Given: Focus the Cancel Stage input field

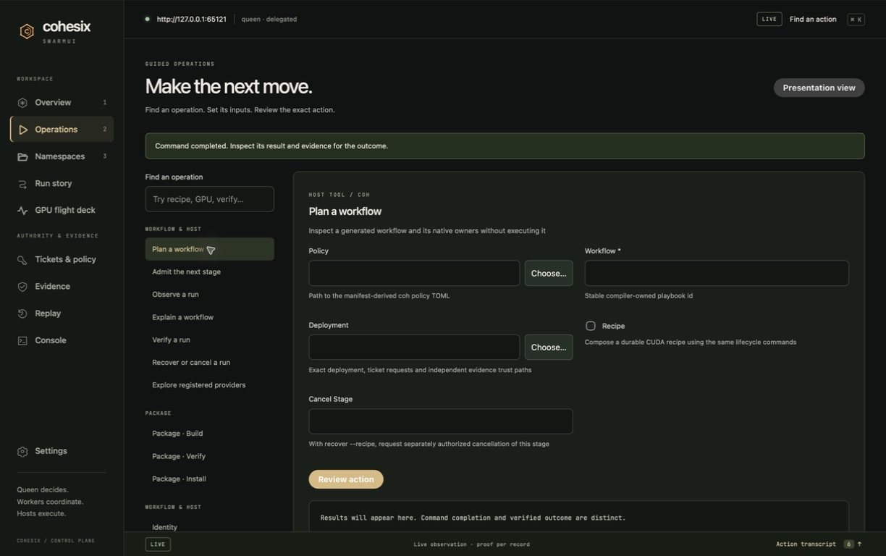Looking at the screenshot, I should (x=441, y=421).
